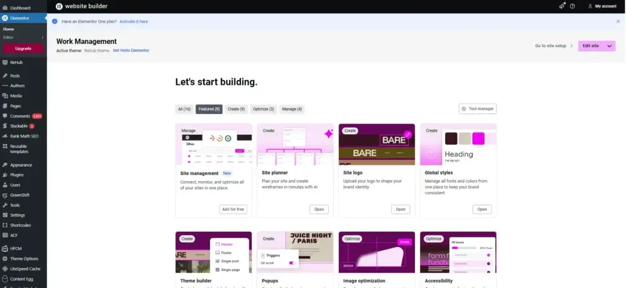
Task: Click the Stackable notification badge
Action: (x=32, y=126)
